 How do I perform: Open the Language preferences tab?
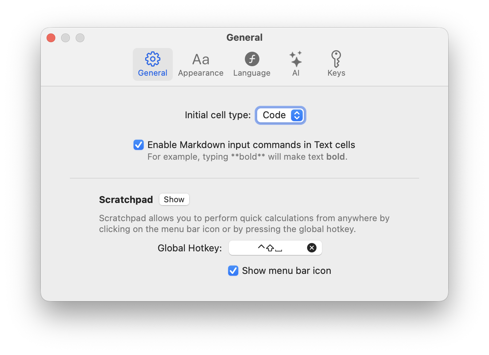251,64
